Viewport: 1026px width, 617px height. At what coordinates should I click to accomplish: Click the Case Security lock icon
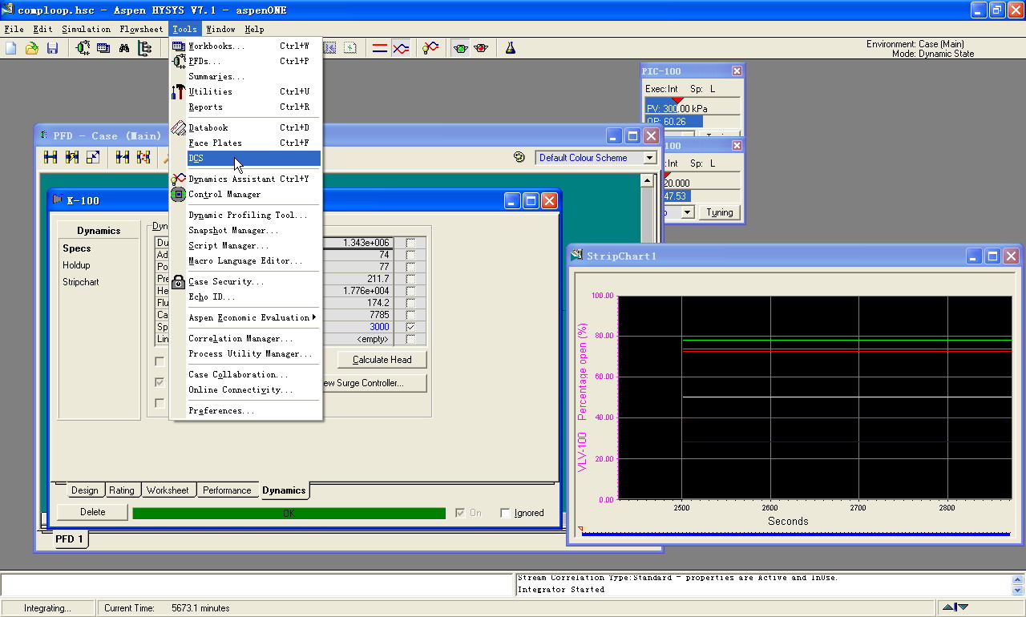pos(178,281)
